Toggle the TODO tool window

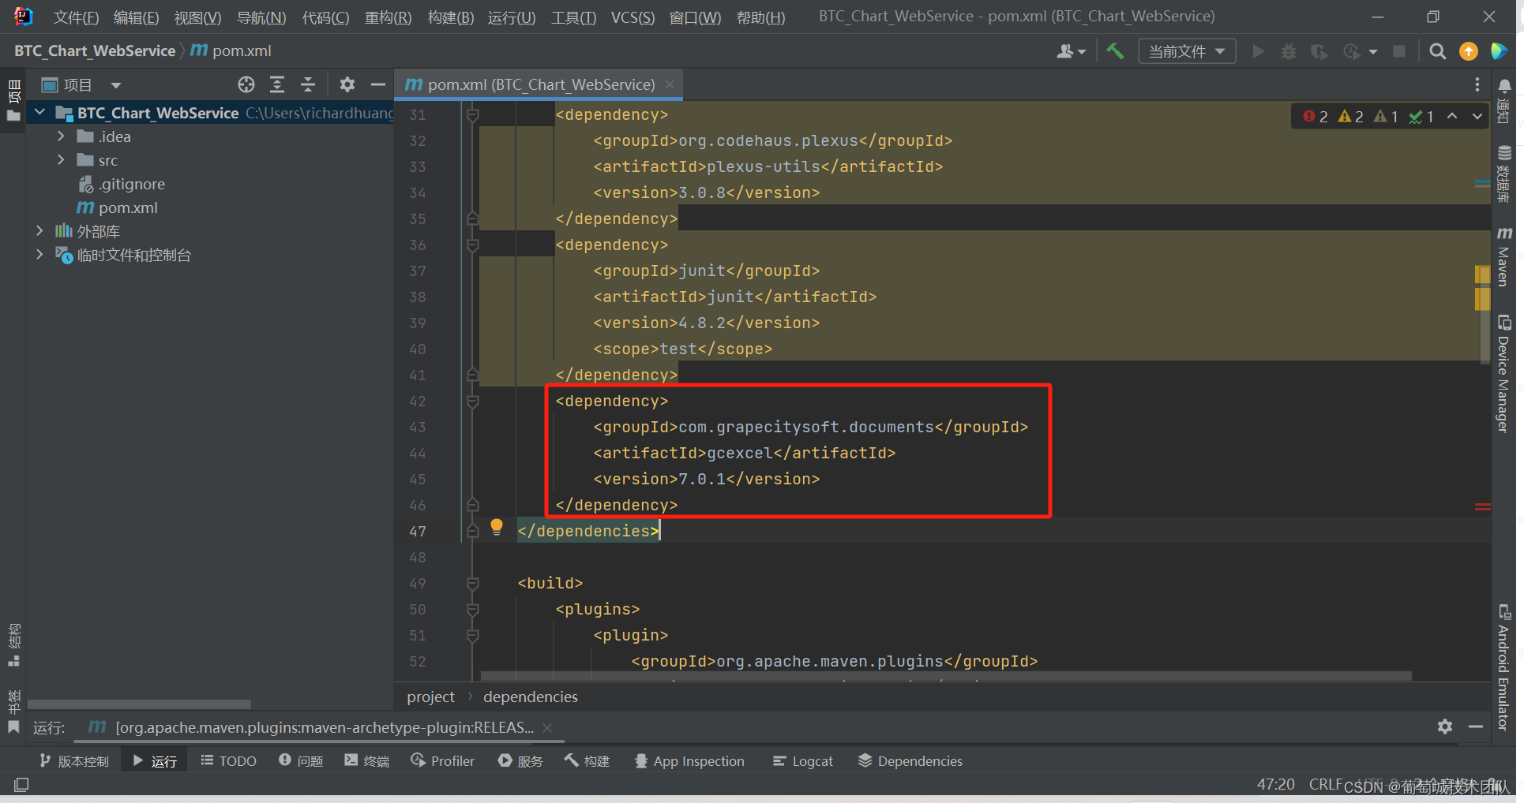click(x=228, y=760)
